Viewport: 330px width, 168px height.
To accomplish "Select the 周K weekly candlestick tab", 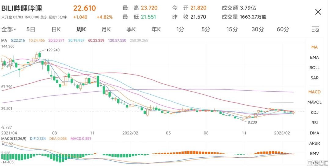I will point(81,29).
